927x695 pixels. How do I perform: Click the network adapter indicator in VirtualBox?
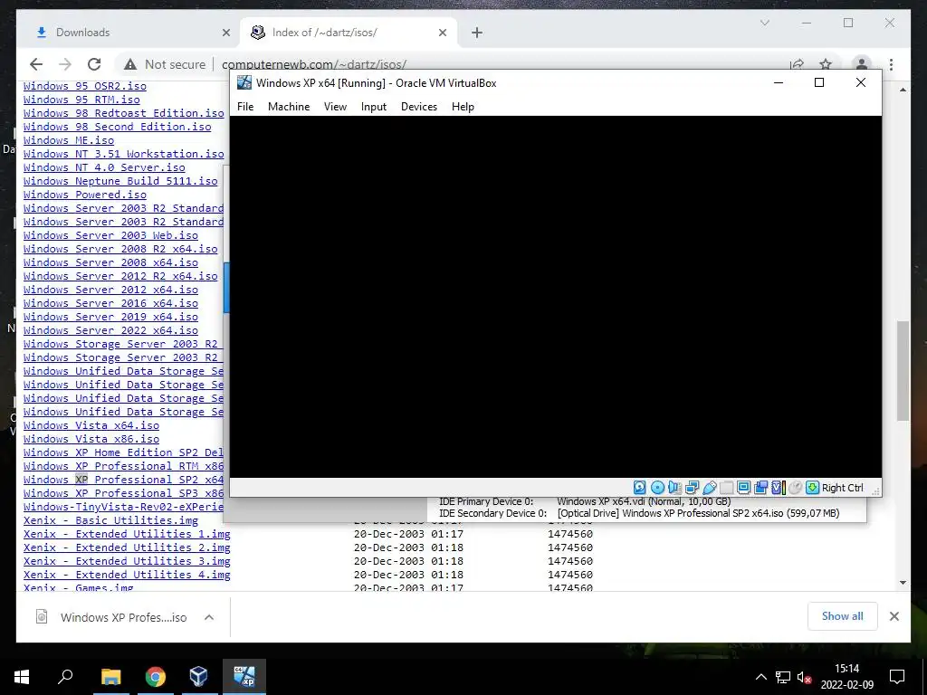pos(693,488)
